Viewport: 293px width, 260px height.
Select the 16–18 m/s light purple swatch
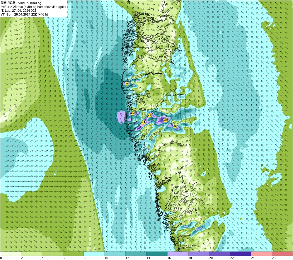click(178, 254)
